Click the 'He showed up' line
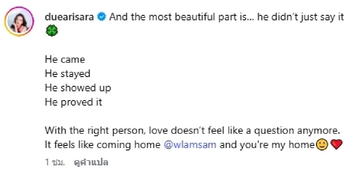 78,88
